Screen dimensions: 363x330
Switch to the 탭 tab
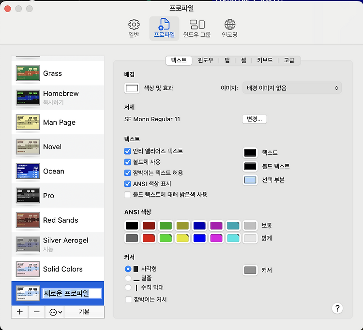pos(227,60)
